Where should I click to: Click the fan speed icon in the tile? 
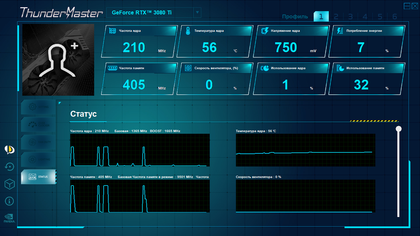pyautogui.click(x=188, y=68)
